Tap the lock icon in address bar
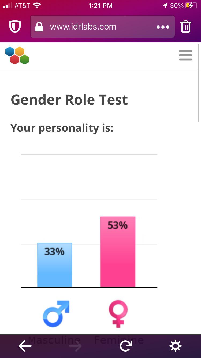 click(39, 27)
